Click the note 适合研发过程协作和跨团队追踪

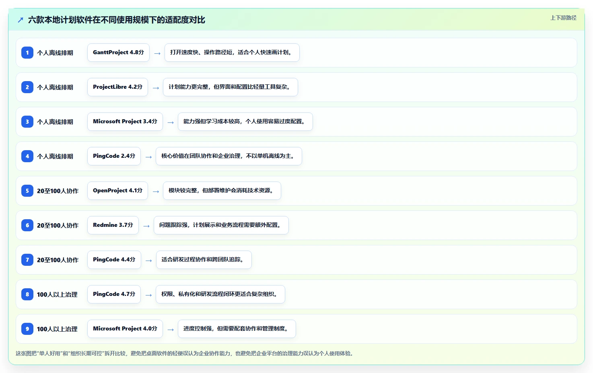coord(204,260)
